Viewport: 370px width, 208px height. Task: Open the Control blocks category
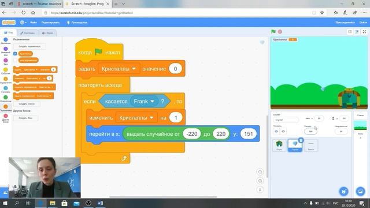pos(6,80)
